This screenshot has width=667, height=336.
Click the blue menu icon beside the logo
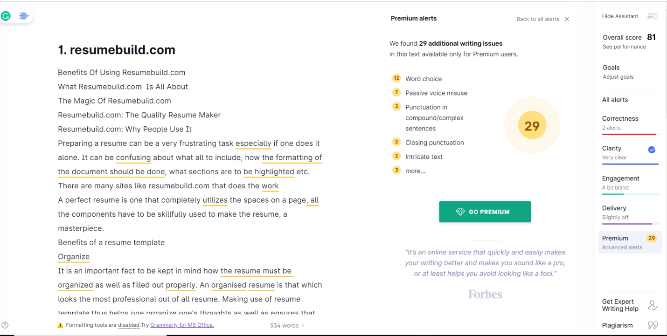23,16
